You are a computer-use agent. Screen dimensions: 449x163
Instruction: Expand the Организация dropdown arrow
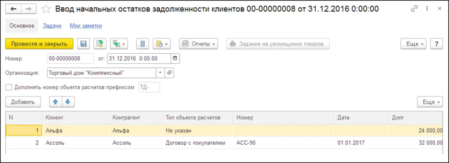coord(160,73)
